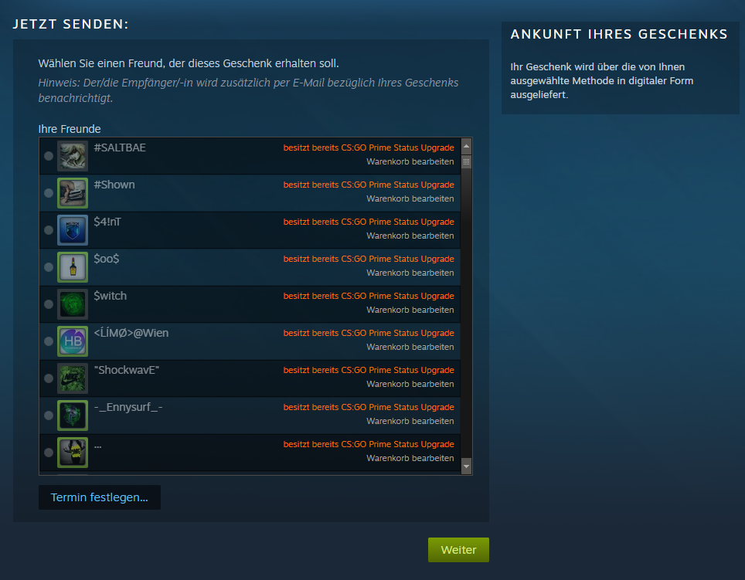Click the JETZT SENDEN: heading
Screen dimensions: 745x580
tap(71, 24)
